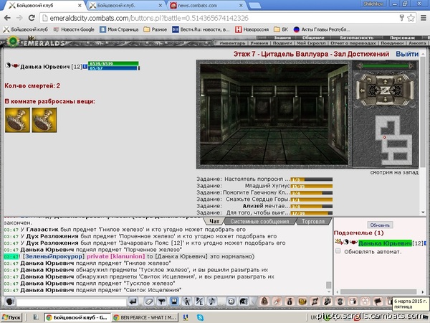The width and height of the screenshot is (430, 323).
Task: Click the center refresh button of the compass
Action: (385, 90)
